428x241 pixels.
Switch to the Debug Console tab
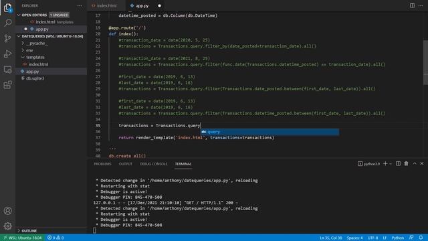pyautogui.click(x=153, y=164)
